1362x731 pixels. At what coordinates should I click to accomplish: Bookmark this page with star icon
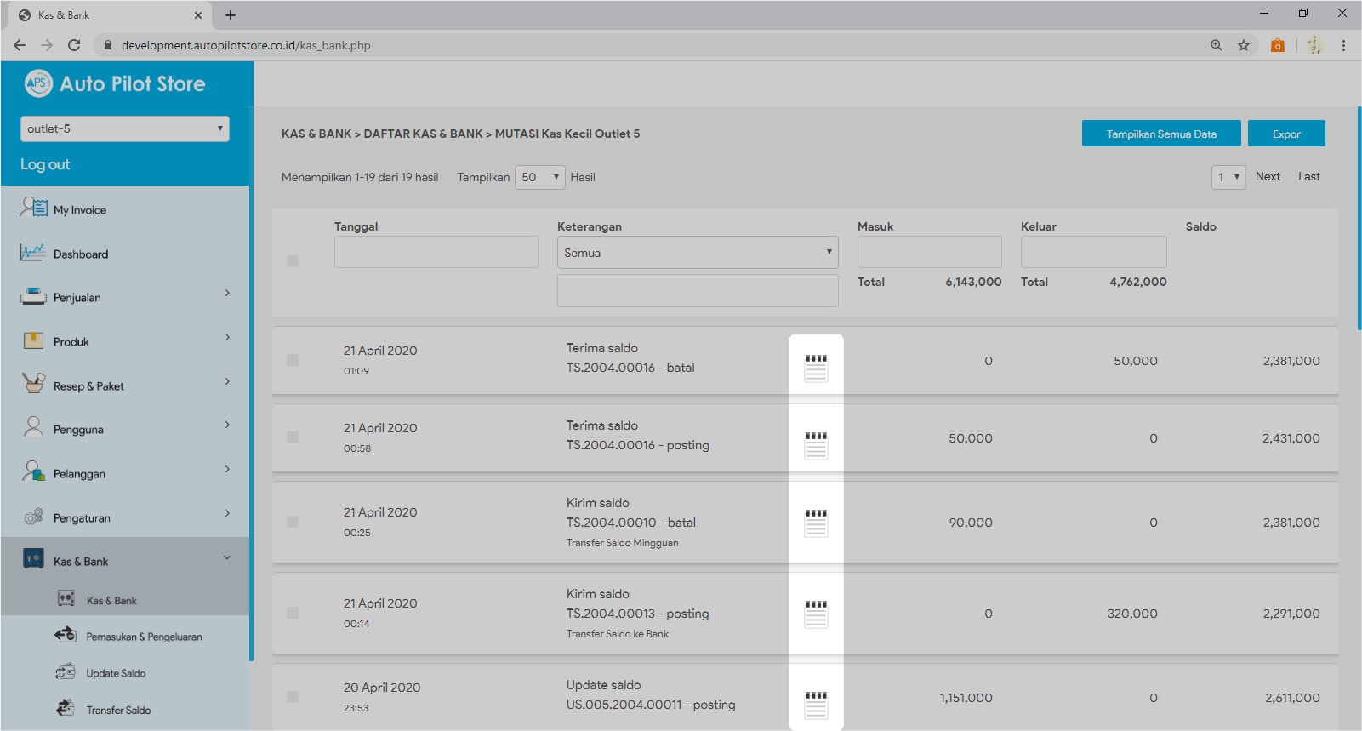point(1244,45)
